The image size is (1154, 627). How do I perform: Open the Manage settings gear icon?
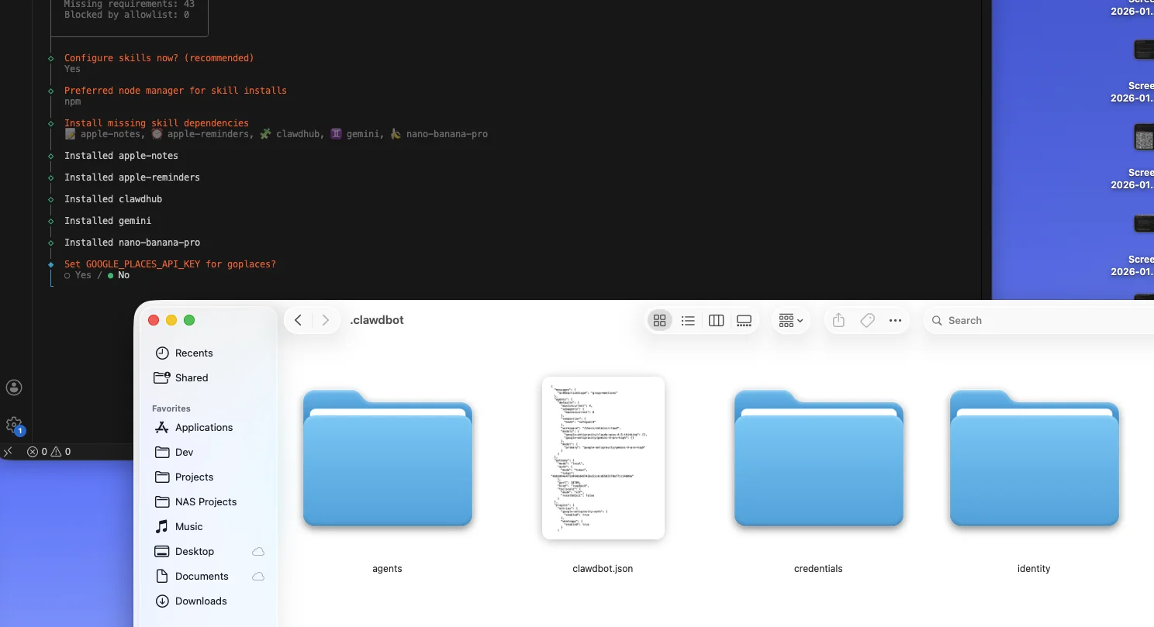click(14, 425)
